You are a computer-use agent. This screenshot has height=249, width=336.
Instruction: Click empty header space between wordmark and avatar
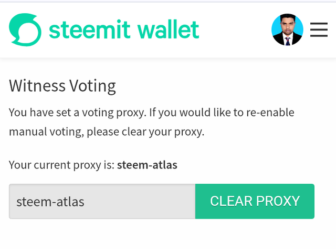coord(235,29)
